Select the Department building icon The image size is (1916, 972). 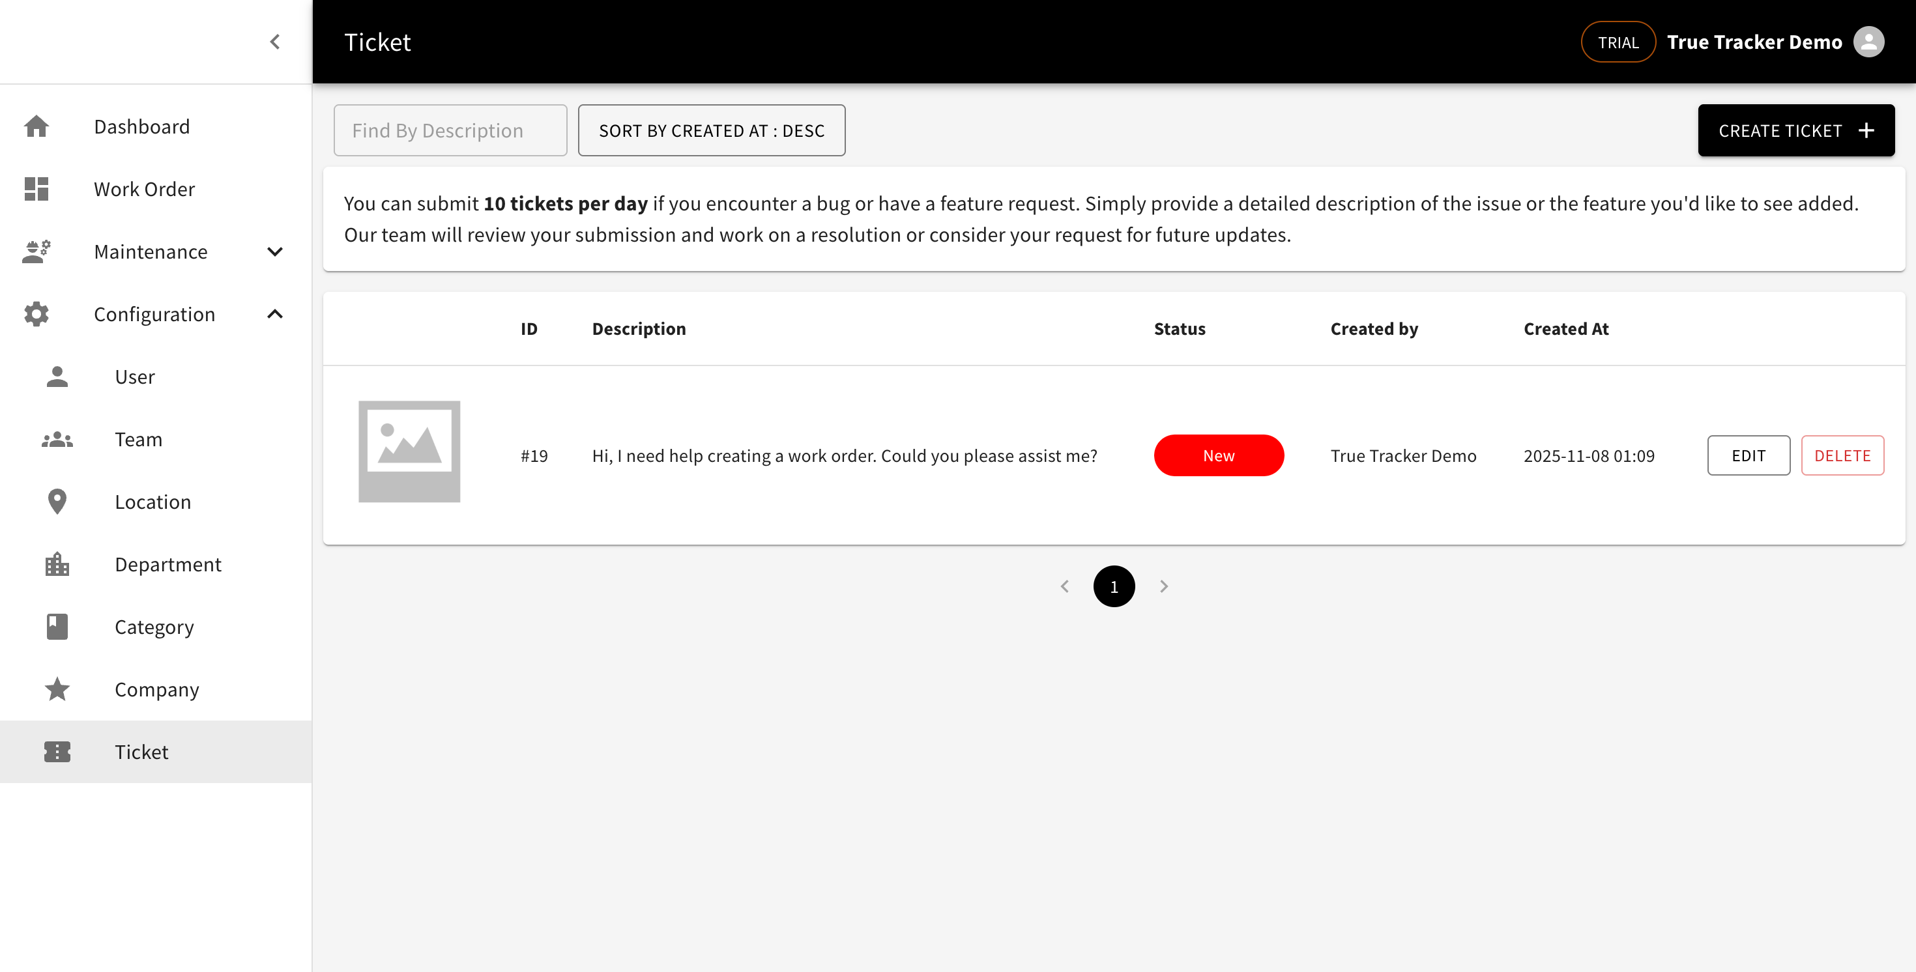[x=57, y=564]
